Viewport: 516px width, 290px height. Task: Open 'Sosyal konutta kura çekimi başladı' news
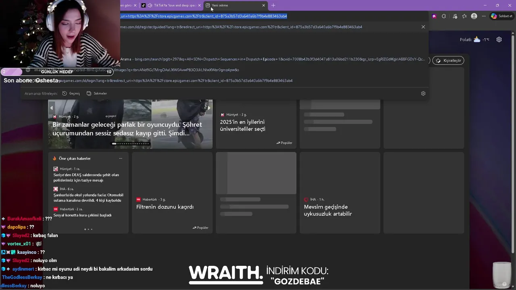[82, 215]
